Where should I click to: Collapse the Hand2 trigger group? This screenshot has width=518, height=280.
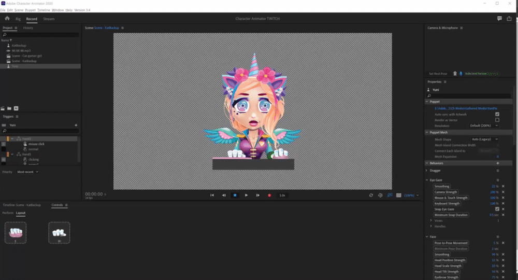coord(12,139)
